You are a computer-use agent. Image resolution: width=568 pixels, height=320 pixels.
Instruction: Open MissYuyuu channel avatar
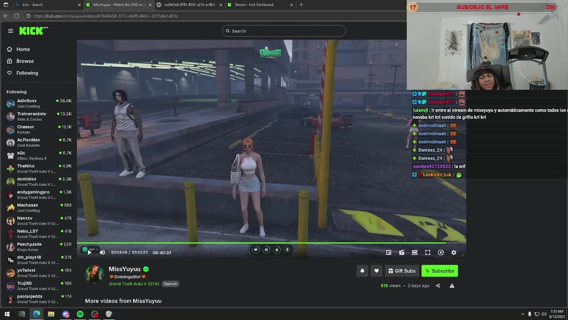pyautogui.click(x=95, y=274)
